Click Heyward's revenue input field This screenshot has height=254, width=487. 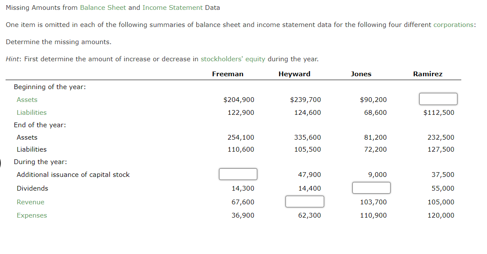pyautogui.click(x=305, y=201)
